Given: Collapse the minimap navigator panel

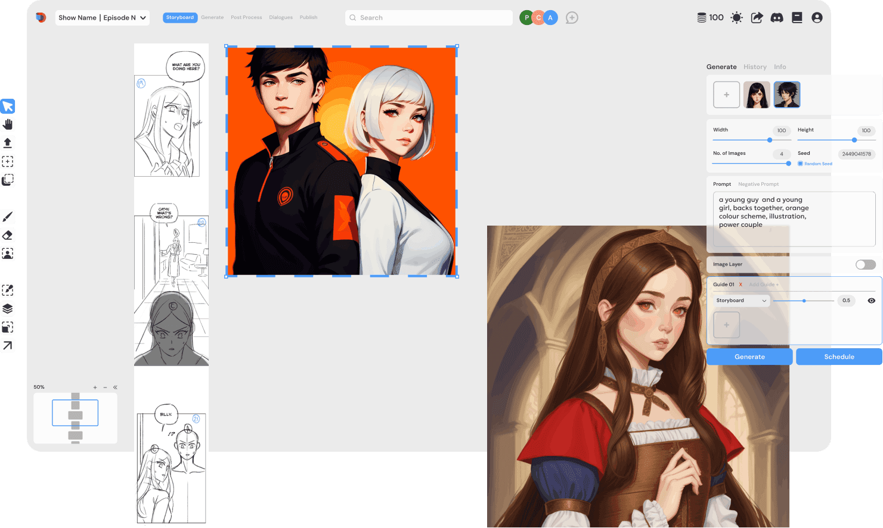Looking at the screenshot, I should coord(115,388).
